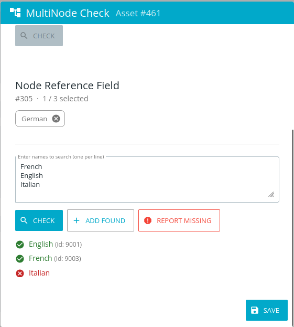This screenshot has width=294, height=327.
Task: Click the English (id: 9001) result
Action: coord(55,244)
